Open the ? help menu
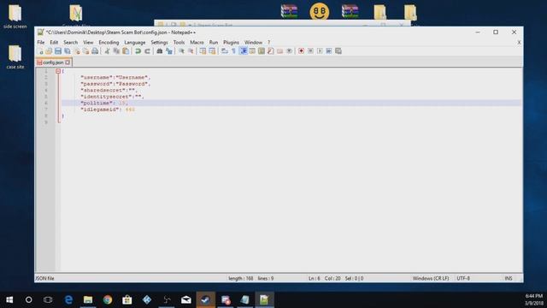Screen dimensions: 547x308 [269, 42]
